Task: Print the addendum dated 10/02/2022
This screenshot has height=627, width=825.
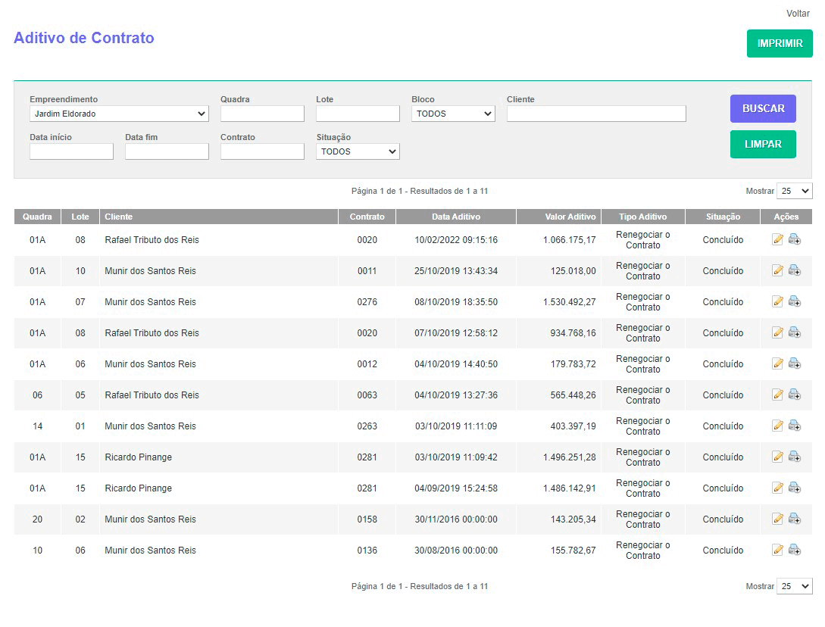Action: pyautogui.click(x=794, y=240)
